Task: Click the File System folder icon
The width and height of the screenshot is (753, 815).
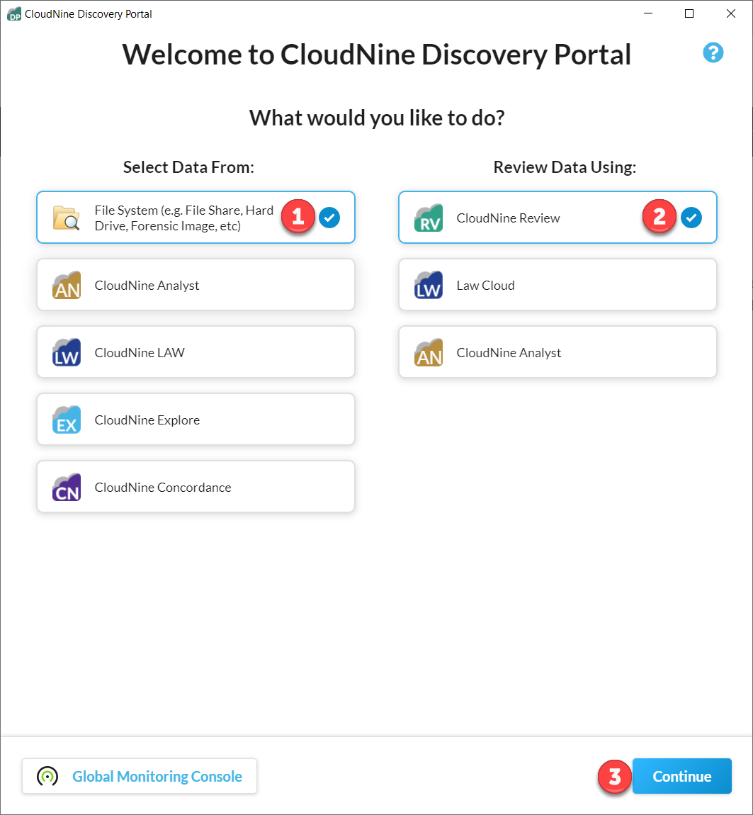Action: point(67,218)
